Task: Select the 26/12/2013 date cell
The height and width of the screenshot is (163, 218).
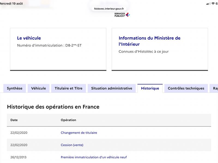Action: click(18, 157)
